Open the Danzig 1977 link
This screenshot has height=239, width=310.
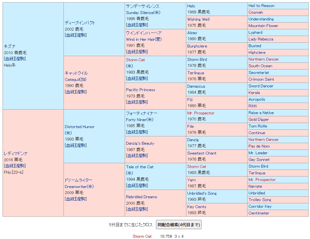coord(193,140)
